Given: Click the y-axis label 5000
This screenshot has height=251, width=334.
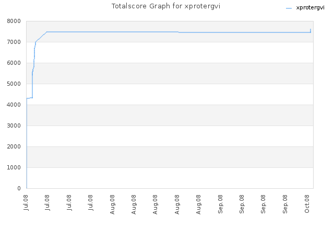Looking at the screenshot, I should tap(14, 84).
